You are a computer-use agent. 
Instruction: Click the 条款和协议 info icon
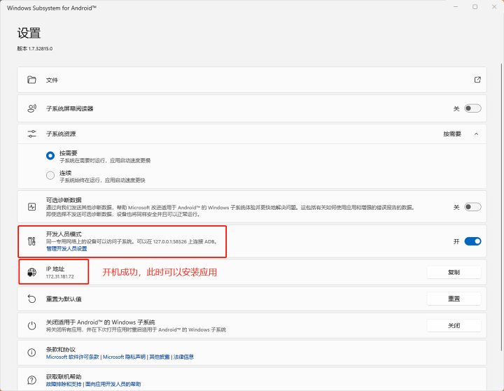[x=31, y=353]
